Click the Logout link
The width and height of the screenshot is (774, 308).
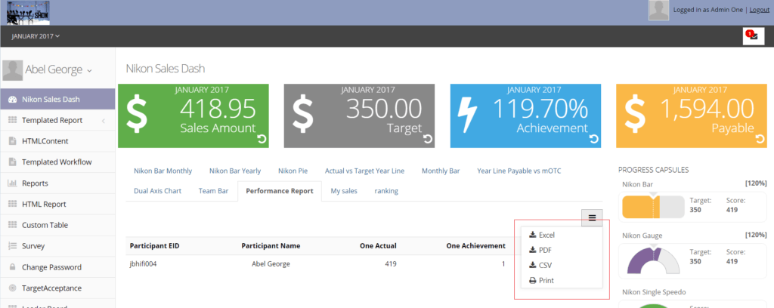[x=759, y=10]
